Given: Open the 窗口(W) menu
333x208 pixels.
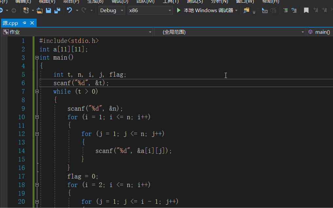Looking at the screenshot, I should (x=245, y=2).
